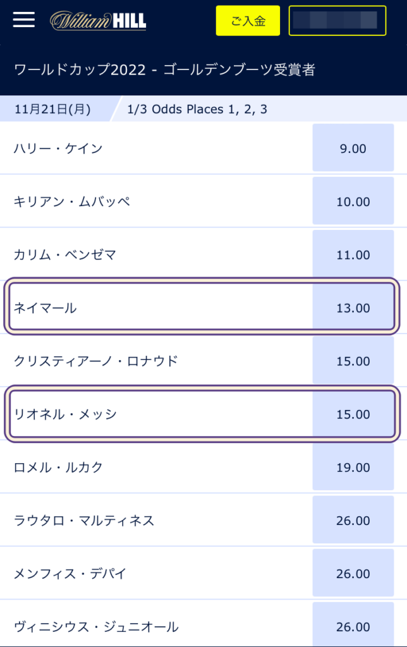
Task: Select 26.00 odds for ラウタロ・マルティネス
Action: (353, 521)
